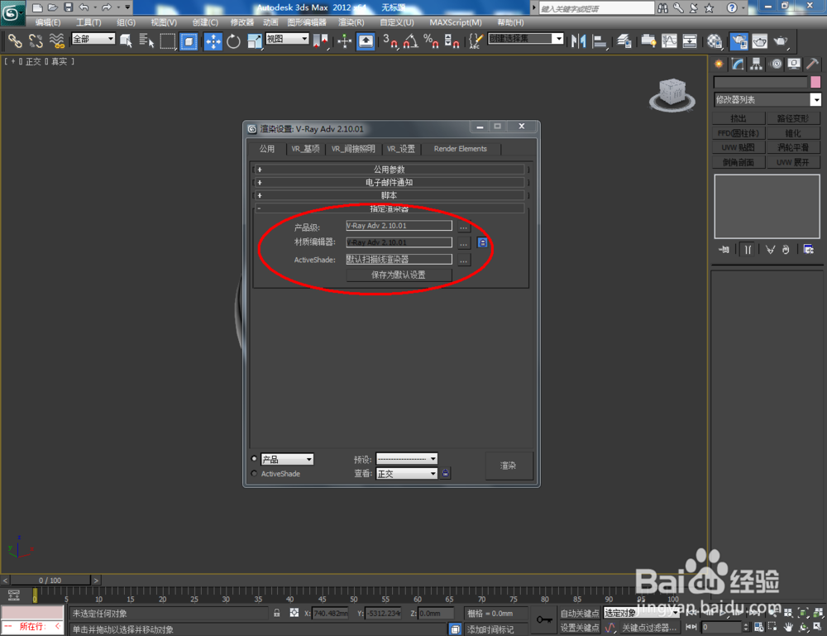The height and width of the screenshot is (636, 827).
Task: Open the Material Editor icon
Action: [x=715, y=41]
